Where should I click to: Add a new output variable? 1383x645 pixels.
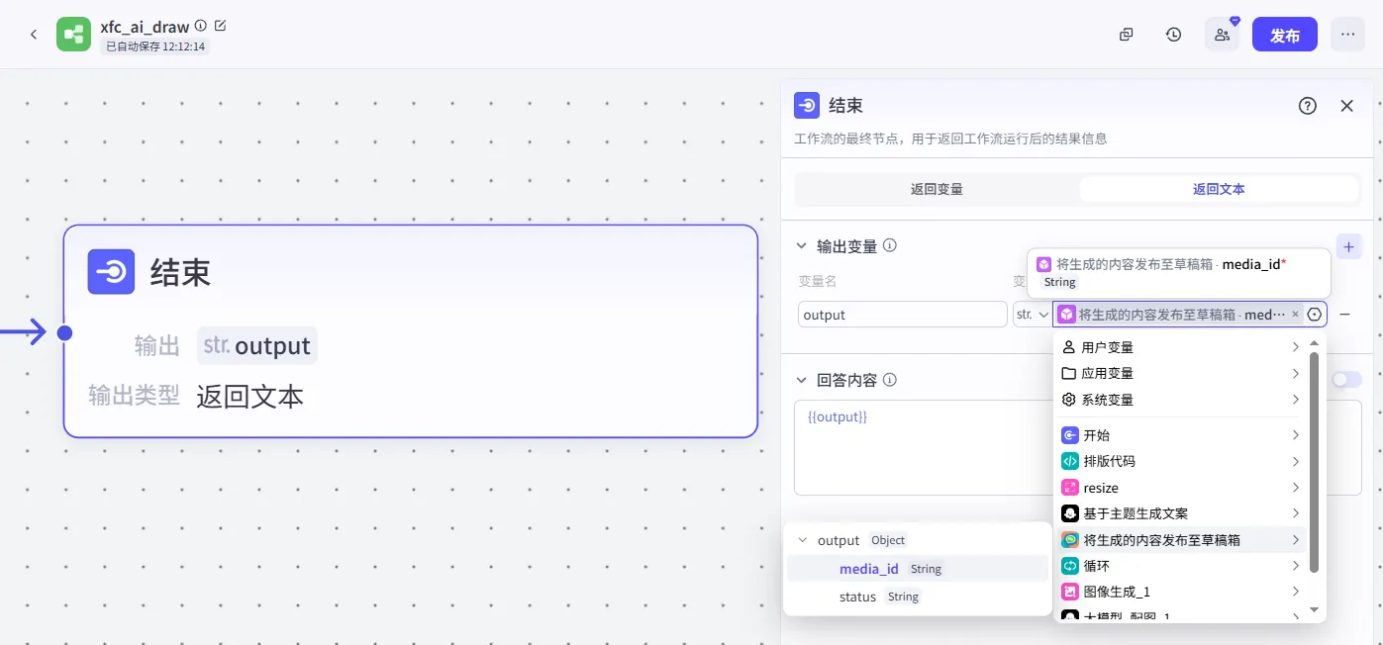(x=1348, y=246)
